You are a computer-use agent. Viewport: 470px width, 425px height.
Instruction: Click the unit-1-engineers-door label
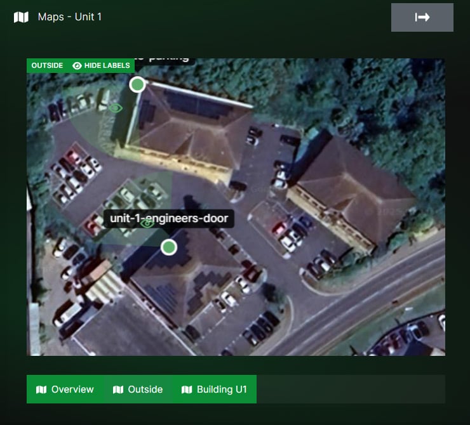(x=169, y=218)
